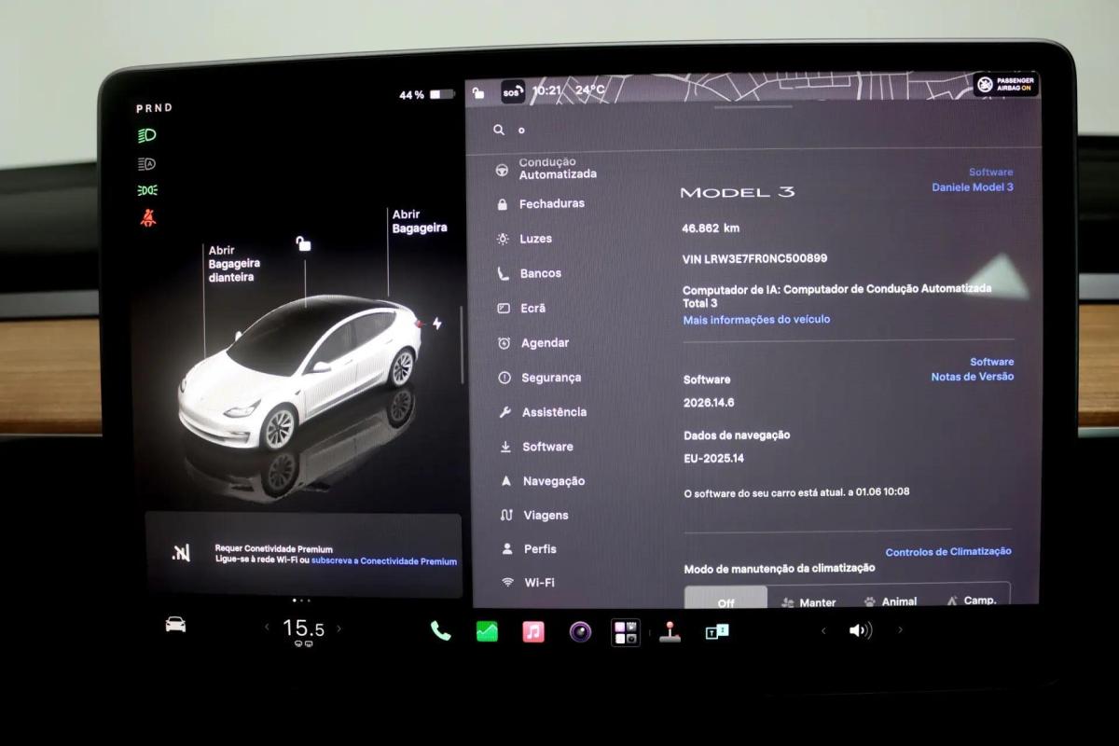
Task: Open the green energy graph app
Action: [487, 631]
